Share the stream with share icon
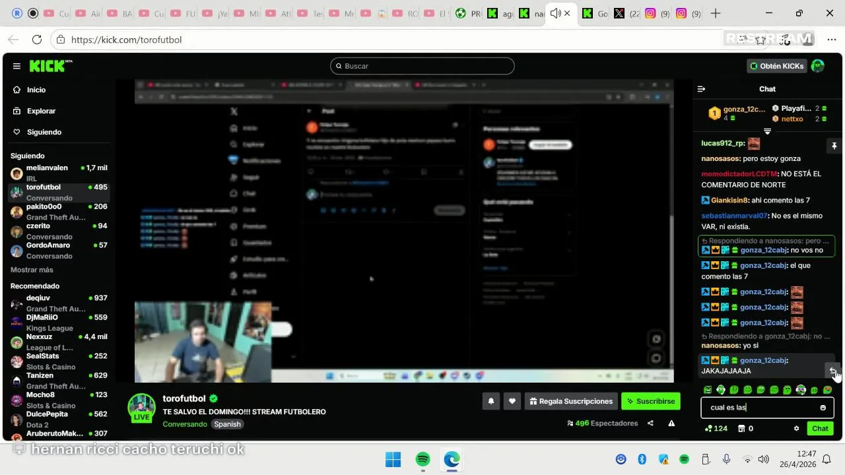The height and width of the screenshot is (475, 845). click(651, 424)
